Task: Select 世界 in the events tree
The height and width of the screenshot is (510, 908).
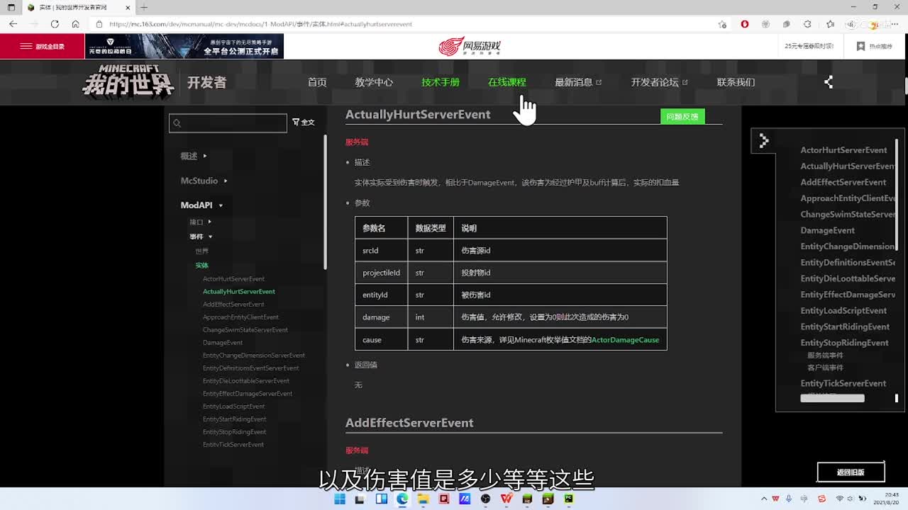Action: pos(202,251)
